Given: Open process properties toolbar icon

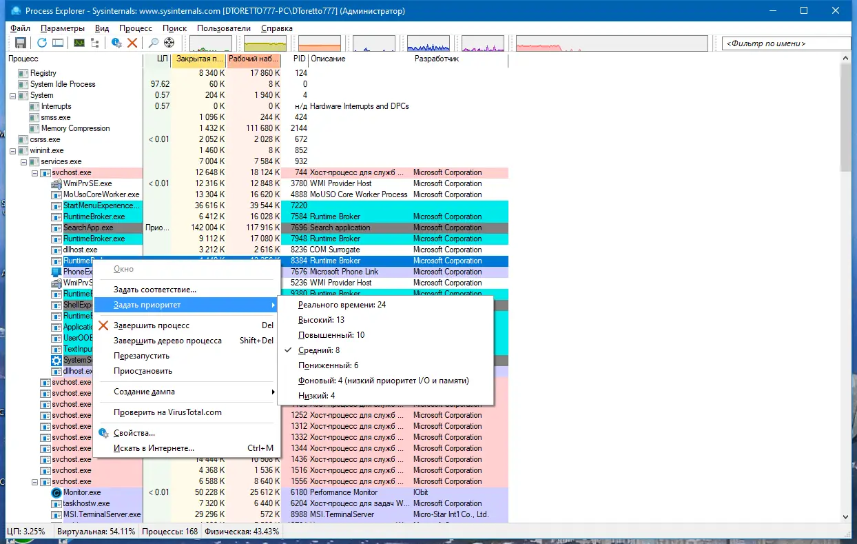Looking at the screenshot, I should [116, 43].
